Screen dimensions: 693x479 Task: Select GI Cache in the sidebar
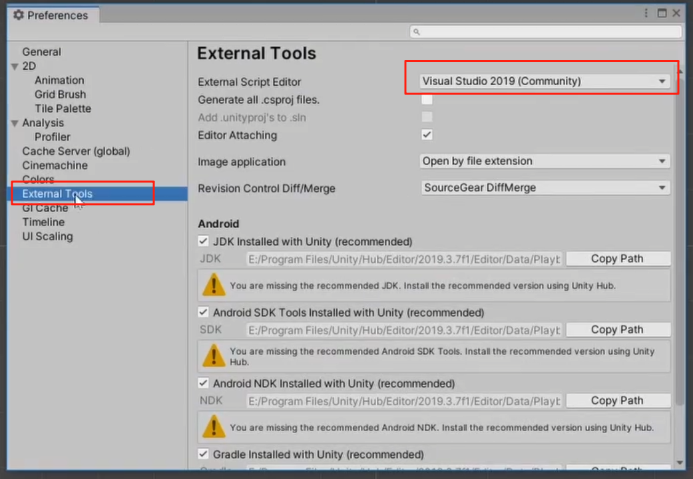(45, 208)
